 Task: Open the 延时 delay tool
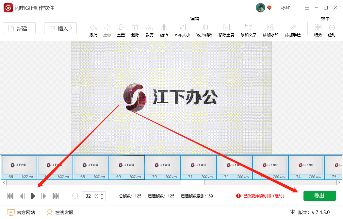pos(332,27)
